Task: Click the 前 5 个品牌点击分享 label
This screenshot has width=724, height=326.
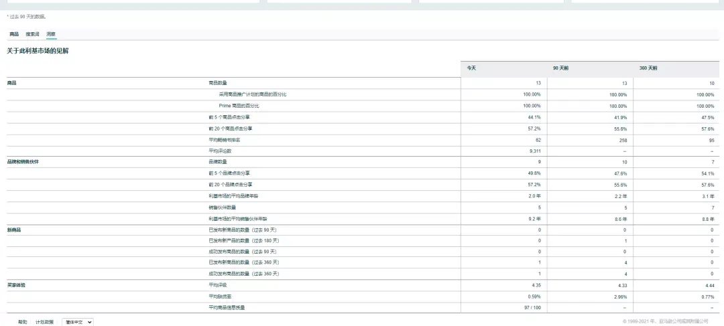Action: [229, 173]
